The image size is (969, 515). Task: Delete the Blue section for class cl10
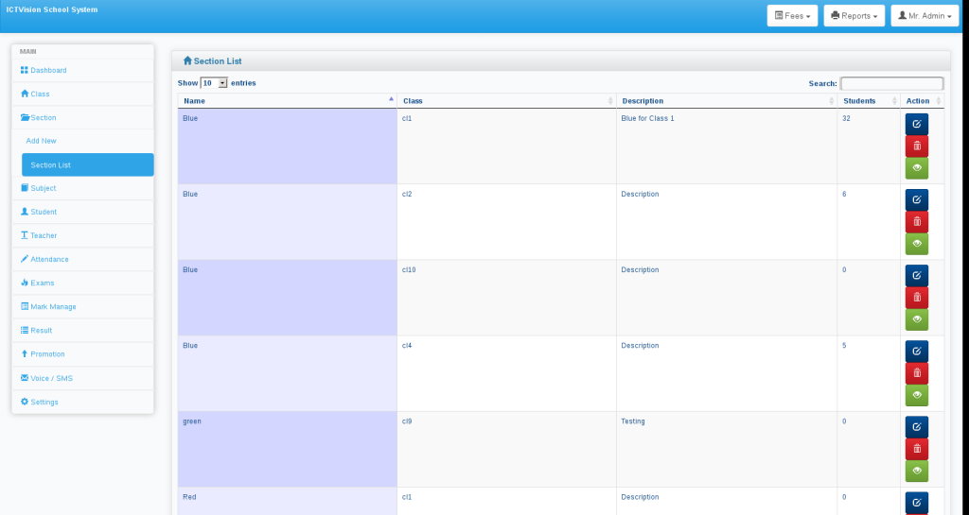pyautogui.click(x=916, y=298)
